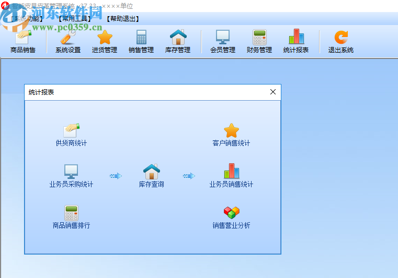Open the 【系统功能】 menu
This screenshot has height=278, width=398.
(26, 19)
